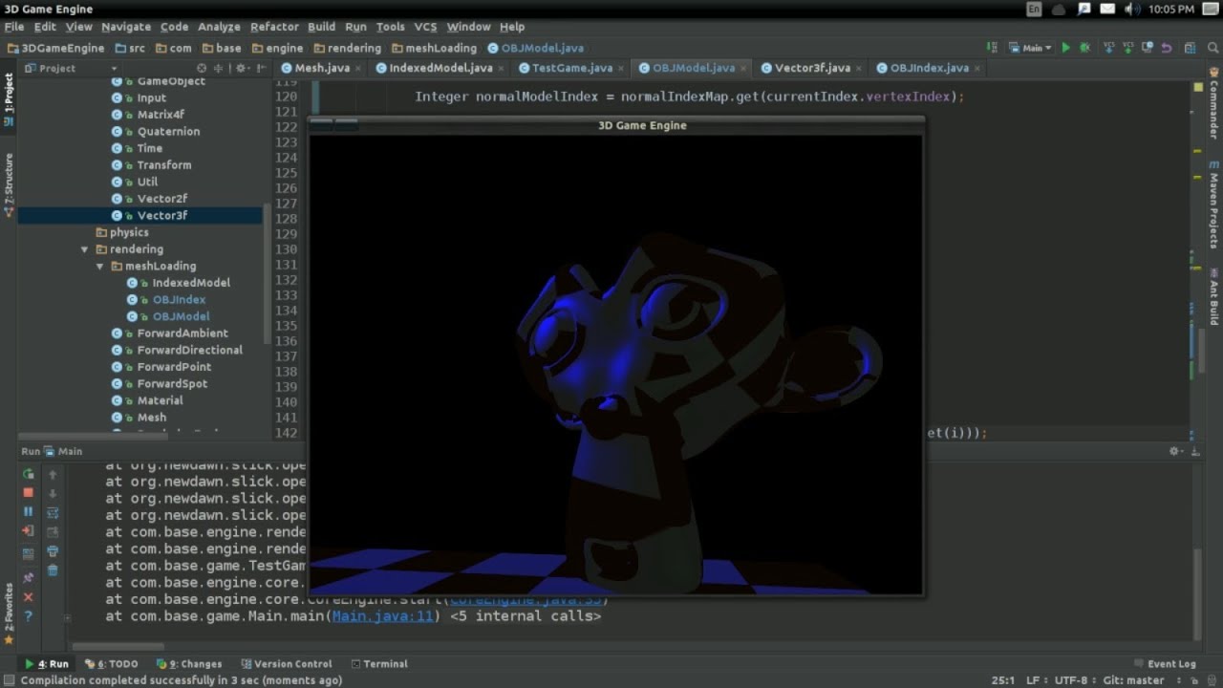This screenshot has width=1223, height=688.
Task: Open the Main run configuration dropdown
Action: [x=1031, y=48]
